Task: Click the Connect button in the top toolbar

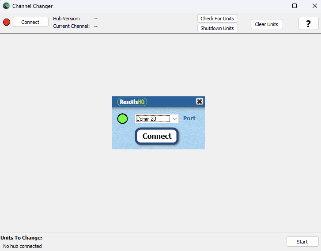Action: click(x=30, y=22)
